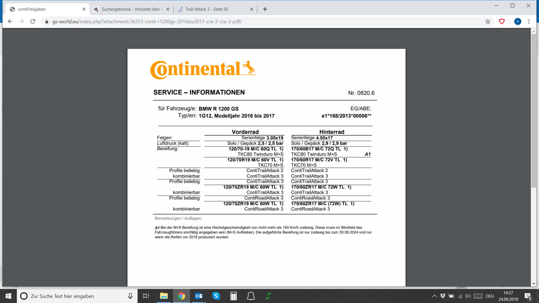
Task: Close the Trail Attack 3 tab
Action: point(252,9)
